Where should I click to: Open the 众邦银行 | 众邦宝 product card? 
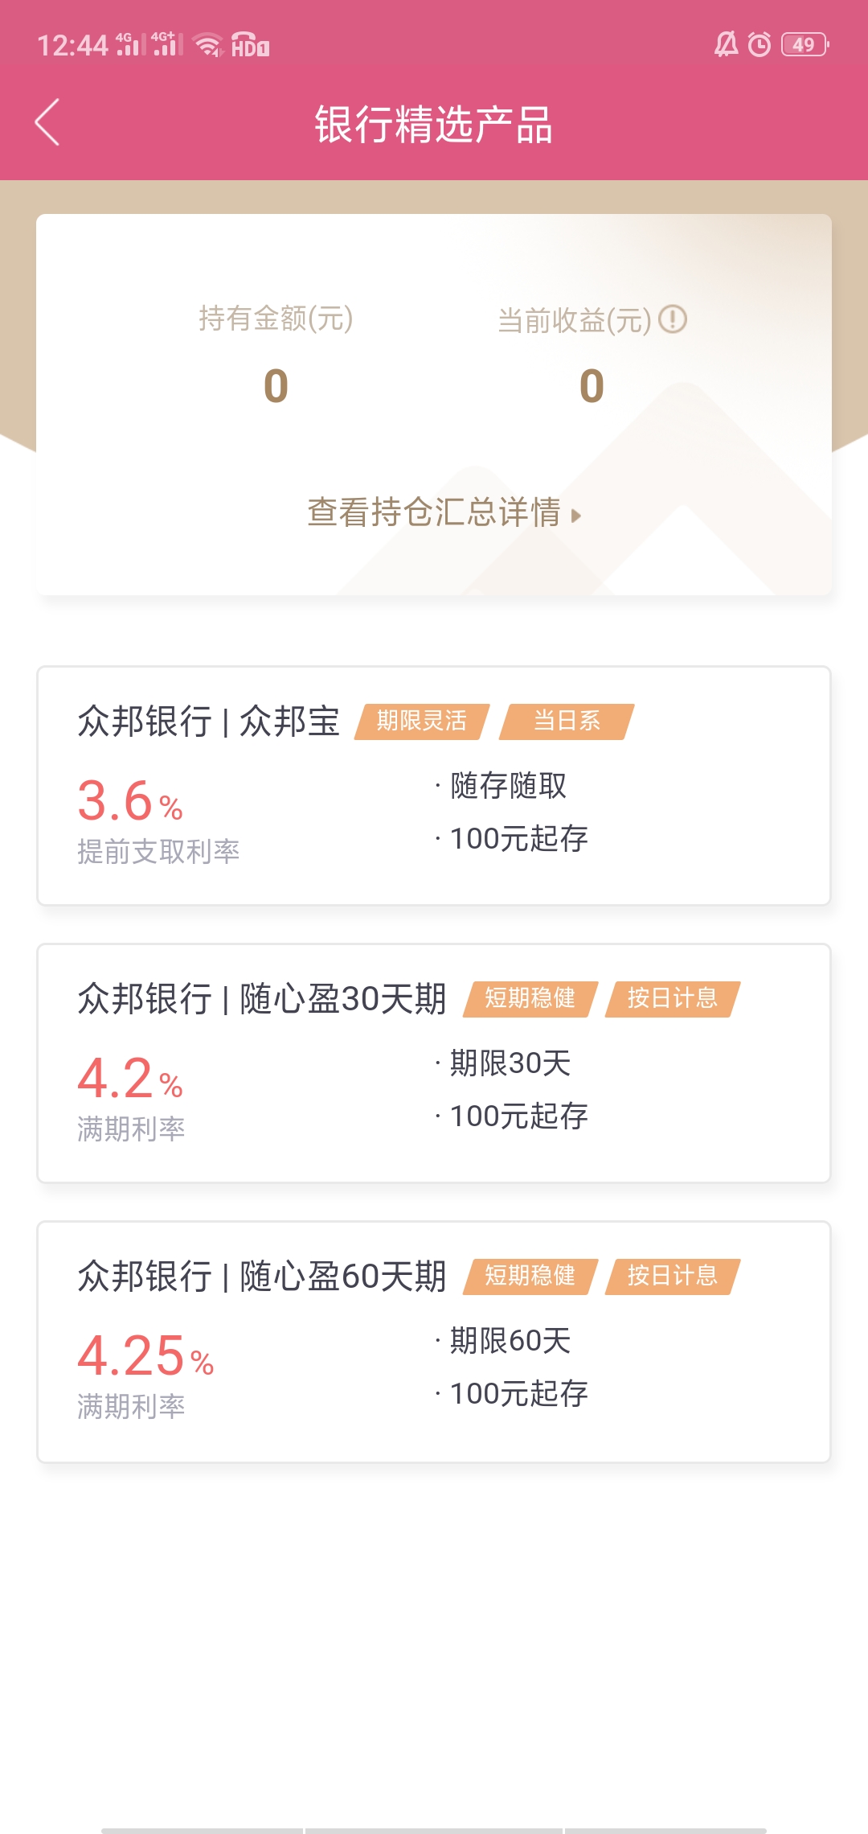(x=434, y=786)
